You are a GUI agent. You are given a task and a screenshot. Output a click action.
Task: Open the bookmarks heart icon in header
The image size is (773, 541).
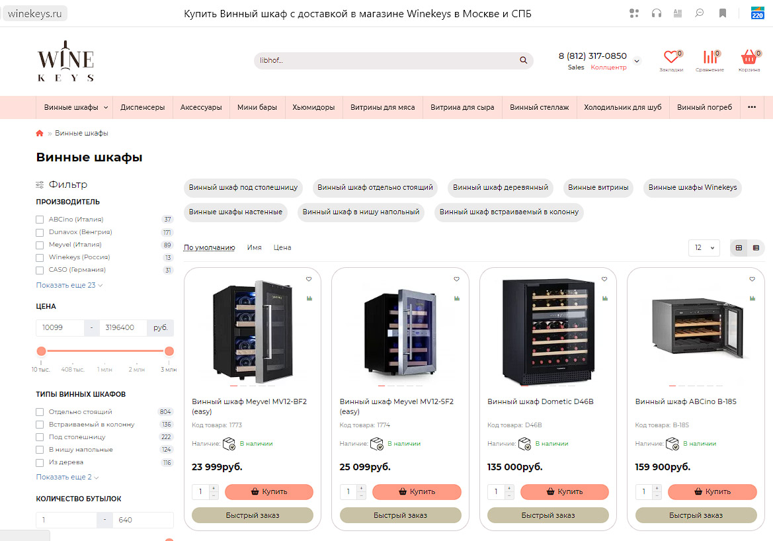[x=671, y=57]
